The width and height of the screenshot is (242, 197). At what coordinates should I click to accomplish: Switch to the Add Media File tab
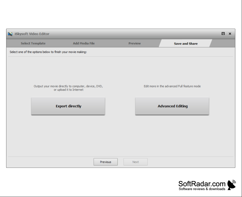pos(84,43)
